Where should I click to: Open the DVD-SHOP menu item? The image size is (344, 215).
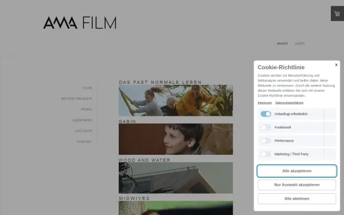pyautogui.click(x=84, y=131)
